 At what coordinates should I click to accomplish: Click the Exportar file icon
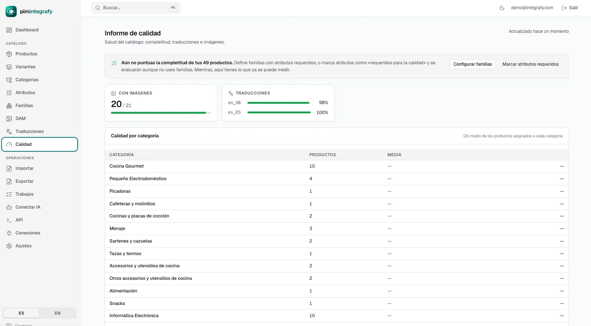click(9, 181)
